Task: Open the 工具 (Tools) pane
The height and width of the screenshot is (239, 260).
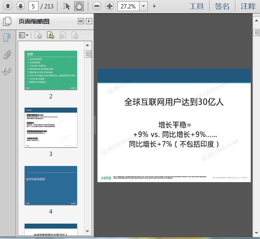Action: point(196,7)
